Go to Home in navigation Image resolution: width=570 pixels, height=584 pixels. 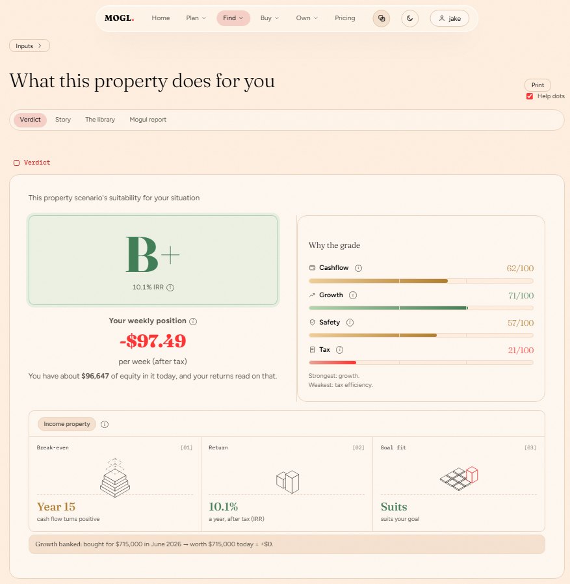coord(161,18)
